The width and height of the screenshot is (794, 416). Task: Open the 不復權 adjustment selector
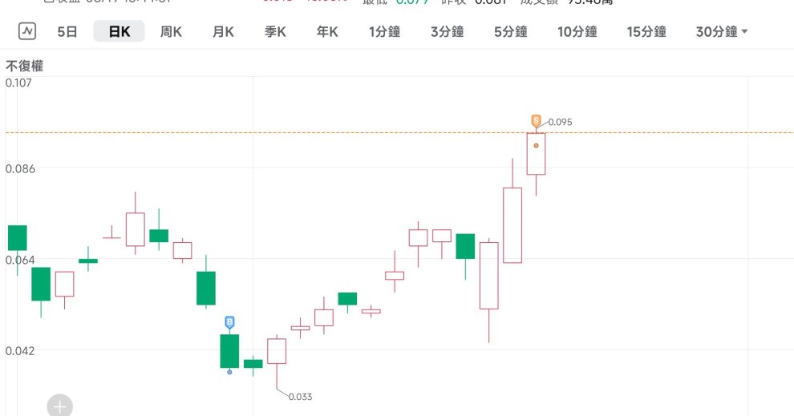(25, 66)
